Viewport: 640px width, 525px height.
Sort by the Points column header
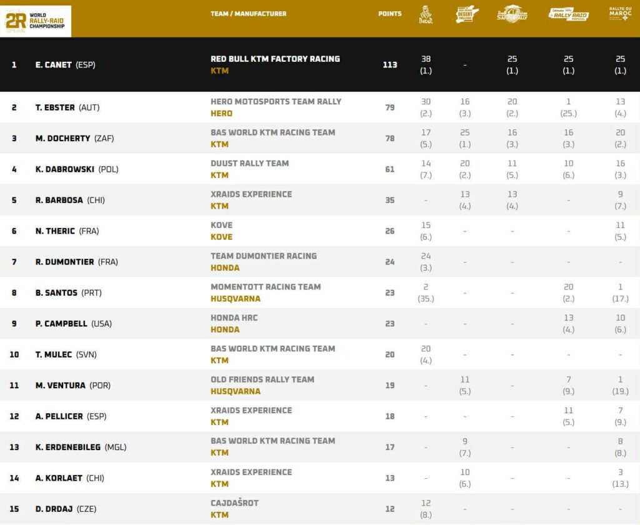click(389, 14)
